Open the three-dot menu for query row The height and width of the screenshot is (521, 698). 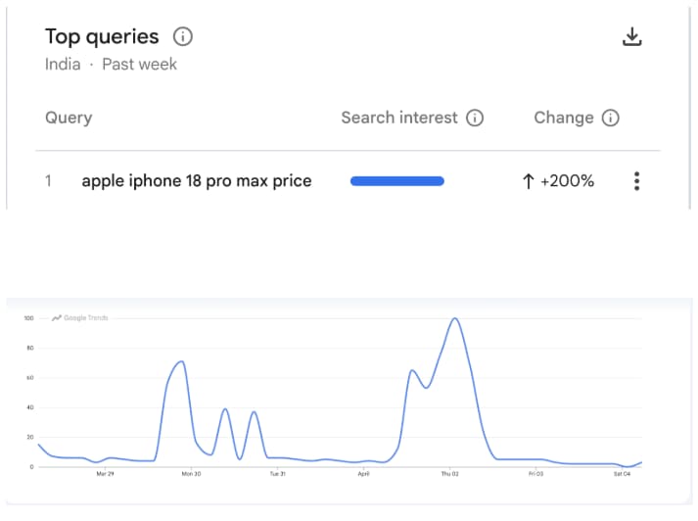point(637,181)
